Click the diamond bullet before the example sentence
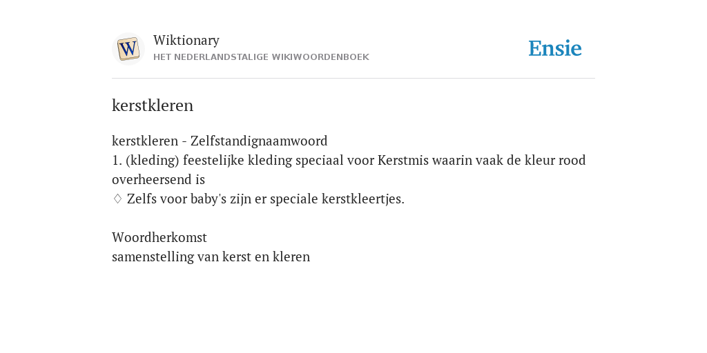The width and height of the screenshot is (707, 353). click(x=117, y=199)
